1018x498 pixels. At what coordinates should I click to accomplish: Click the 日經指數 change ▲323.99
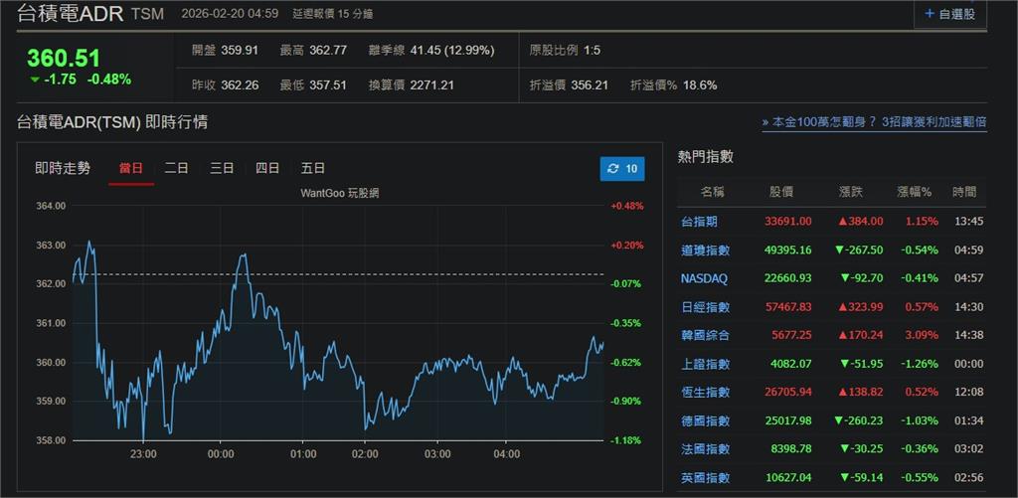861,307
